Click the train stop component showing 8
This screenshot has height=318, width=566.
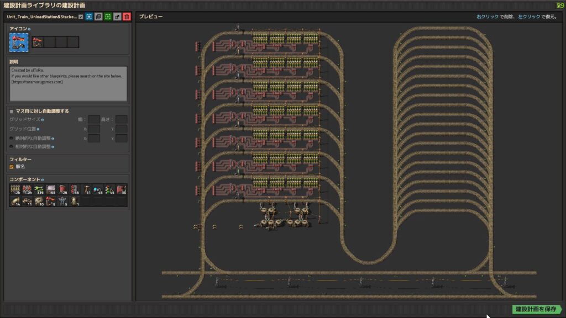coord(51,201)
